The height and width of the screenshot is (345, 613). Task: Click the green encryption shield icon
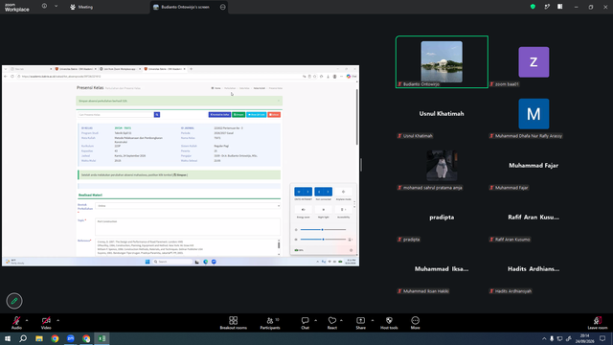pyautogui.click(x=533, y=7)
